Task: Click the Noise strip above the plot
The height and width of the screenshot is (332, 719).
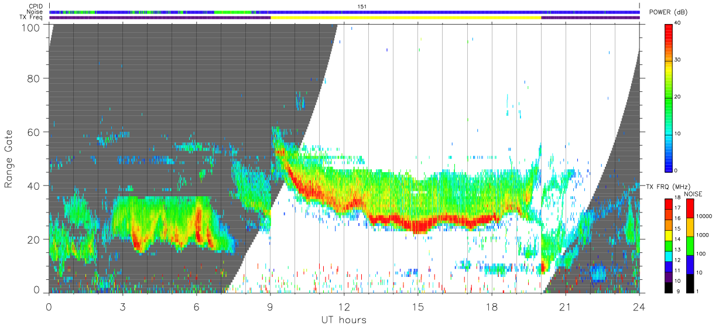Action: pyautogui.click(x=344, y=12)
